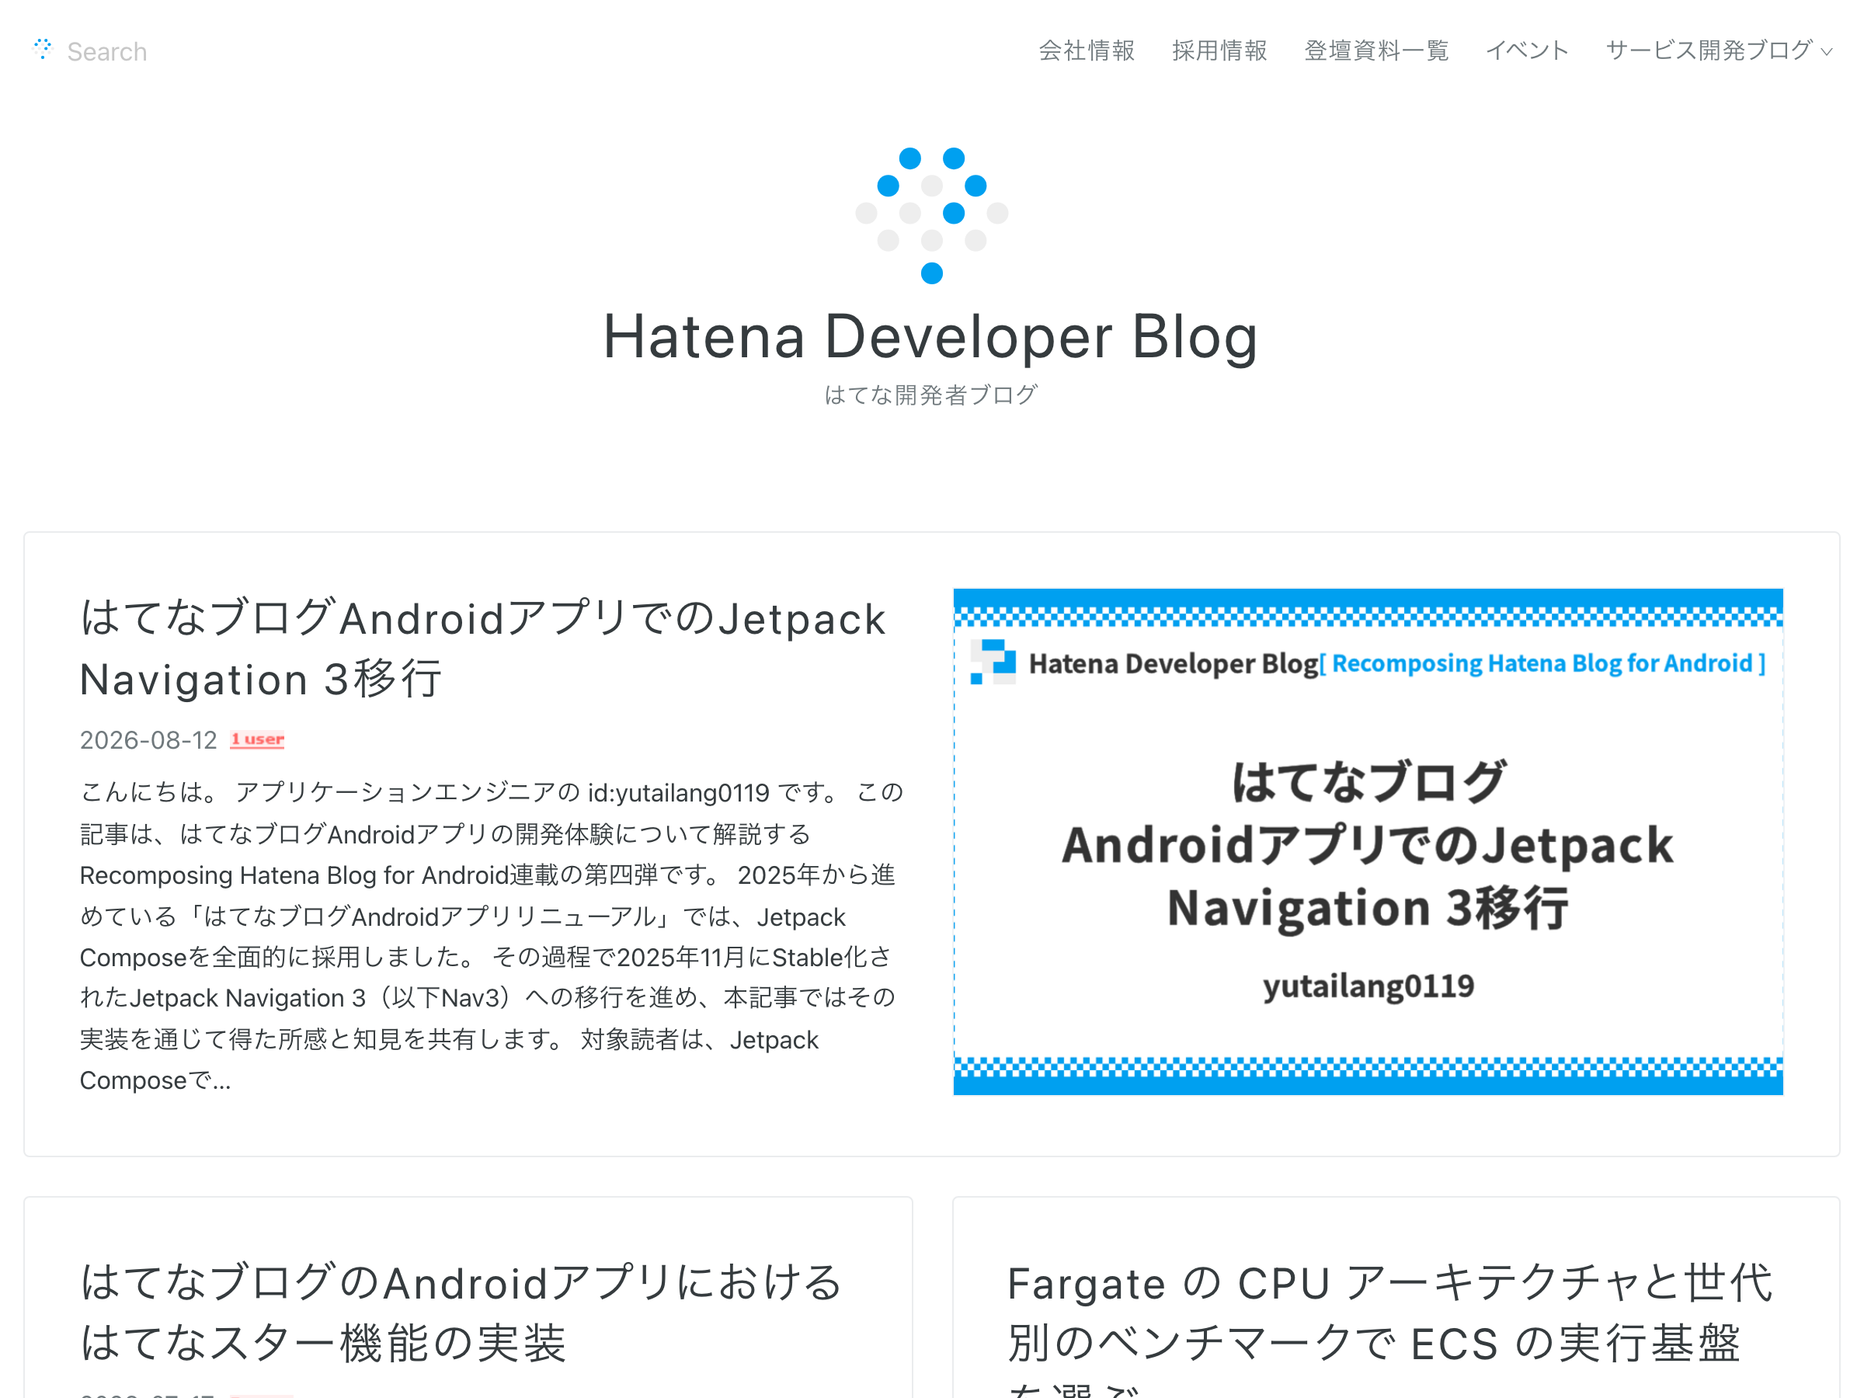Open the Jetpack Navigation article thumbnail image
1864x1398 pixels.
pyautogui.click(x=1368, y=842)
